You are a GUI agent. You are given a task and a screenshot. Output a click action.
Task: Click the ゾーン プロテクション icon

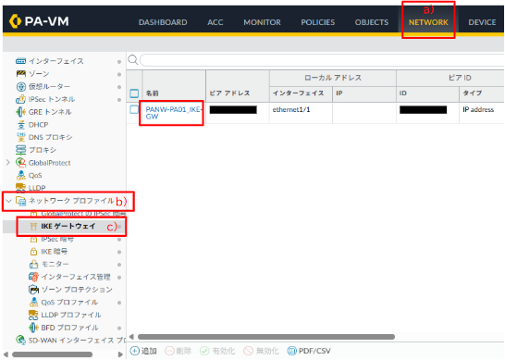point(33,290)
